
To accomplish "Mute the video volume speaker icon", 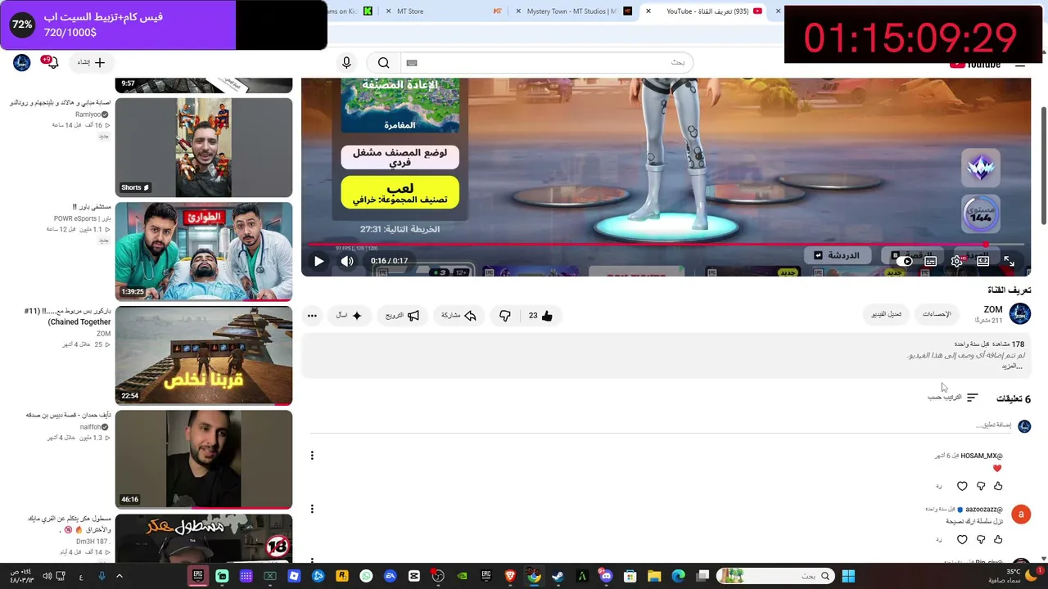I will click(x=347, y=261).
